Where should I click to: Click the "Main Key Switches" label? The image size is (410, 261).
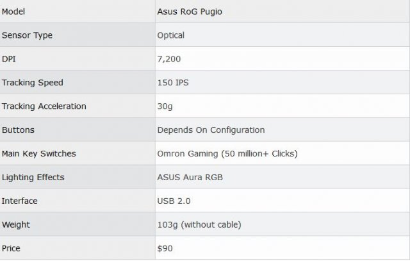(x=38, y=154)
